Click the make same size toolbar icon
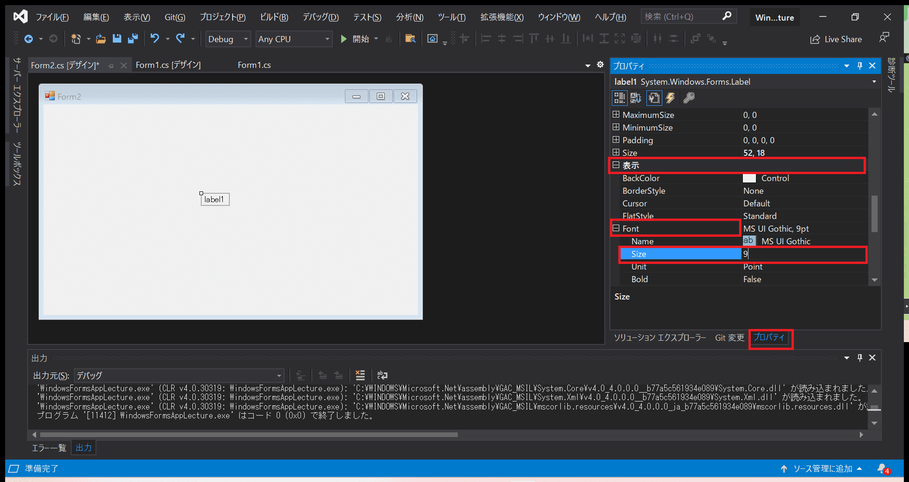This screenshot has width=909, height=482. click(620, 39)
